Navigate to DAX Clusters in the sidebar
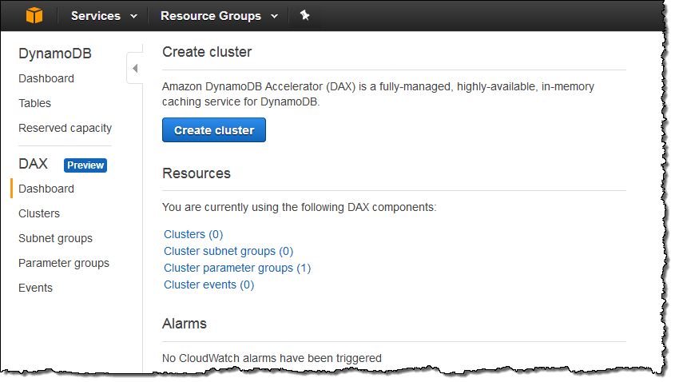The height and width of the screenshot is (382, 675). pyautogui.click(x=39, y=213)
